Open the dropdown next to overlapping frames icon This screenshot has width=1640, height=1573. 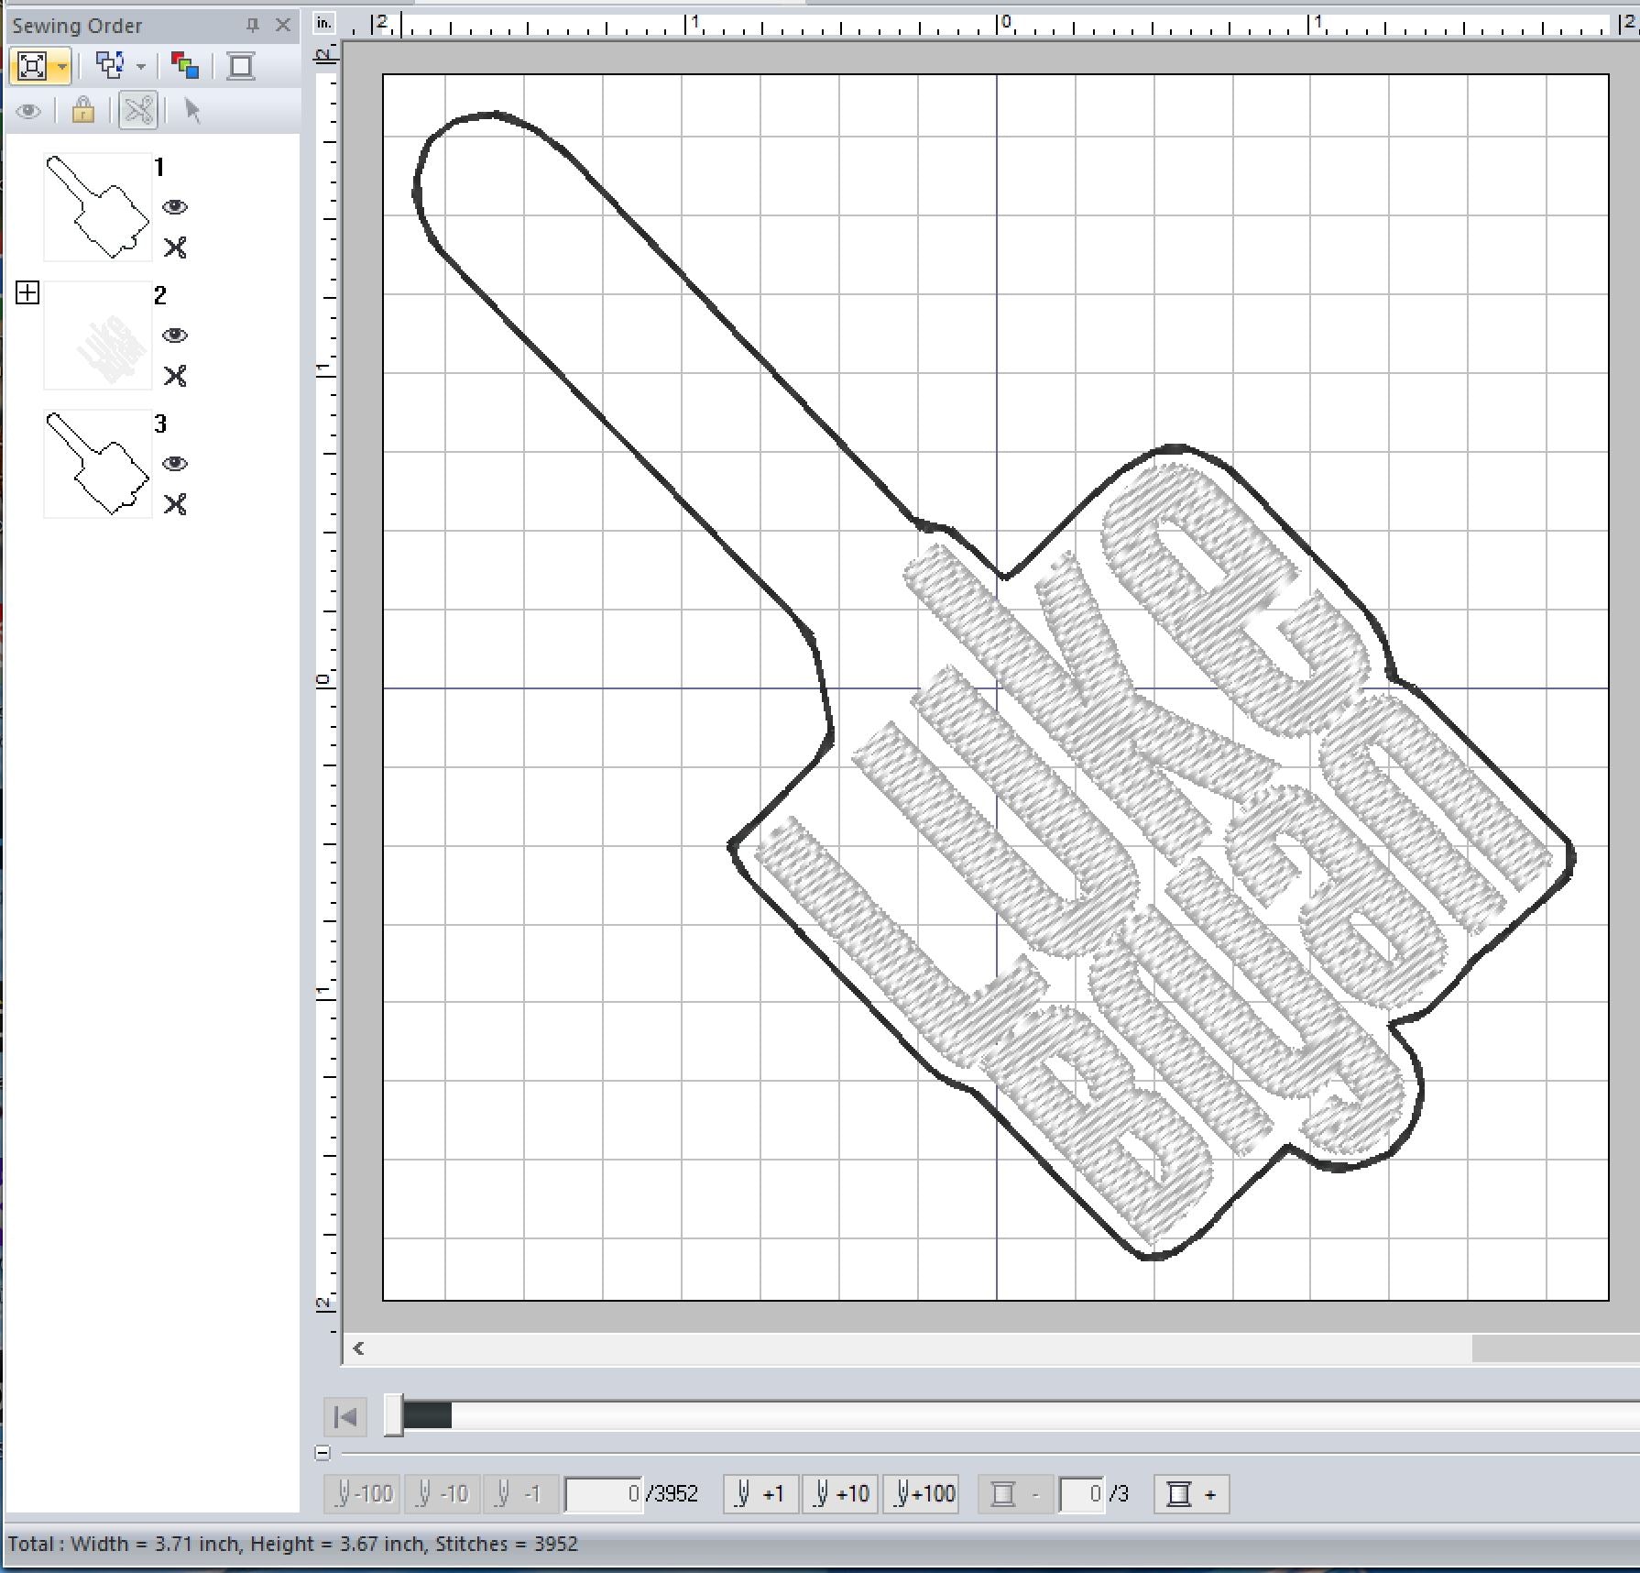coord(141,67)
